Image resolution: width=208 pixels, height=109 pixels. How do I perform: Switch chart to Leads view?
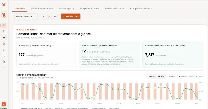tap(172, 76)
